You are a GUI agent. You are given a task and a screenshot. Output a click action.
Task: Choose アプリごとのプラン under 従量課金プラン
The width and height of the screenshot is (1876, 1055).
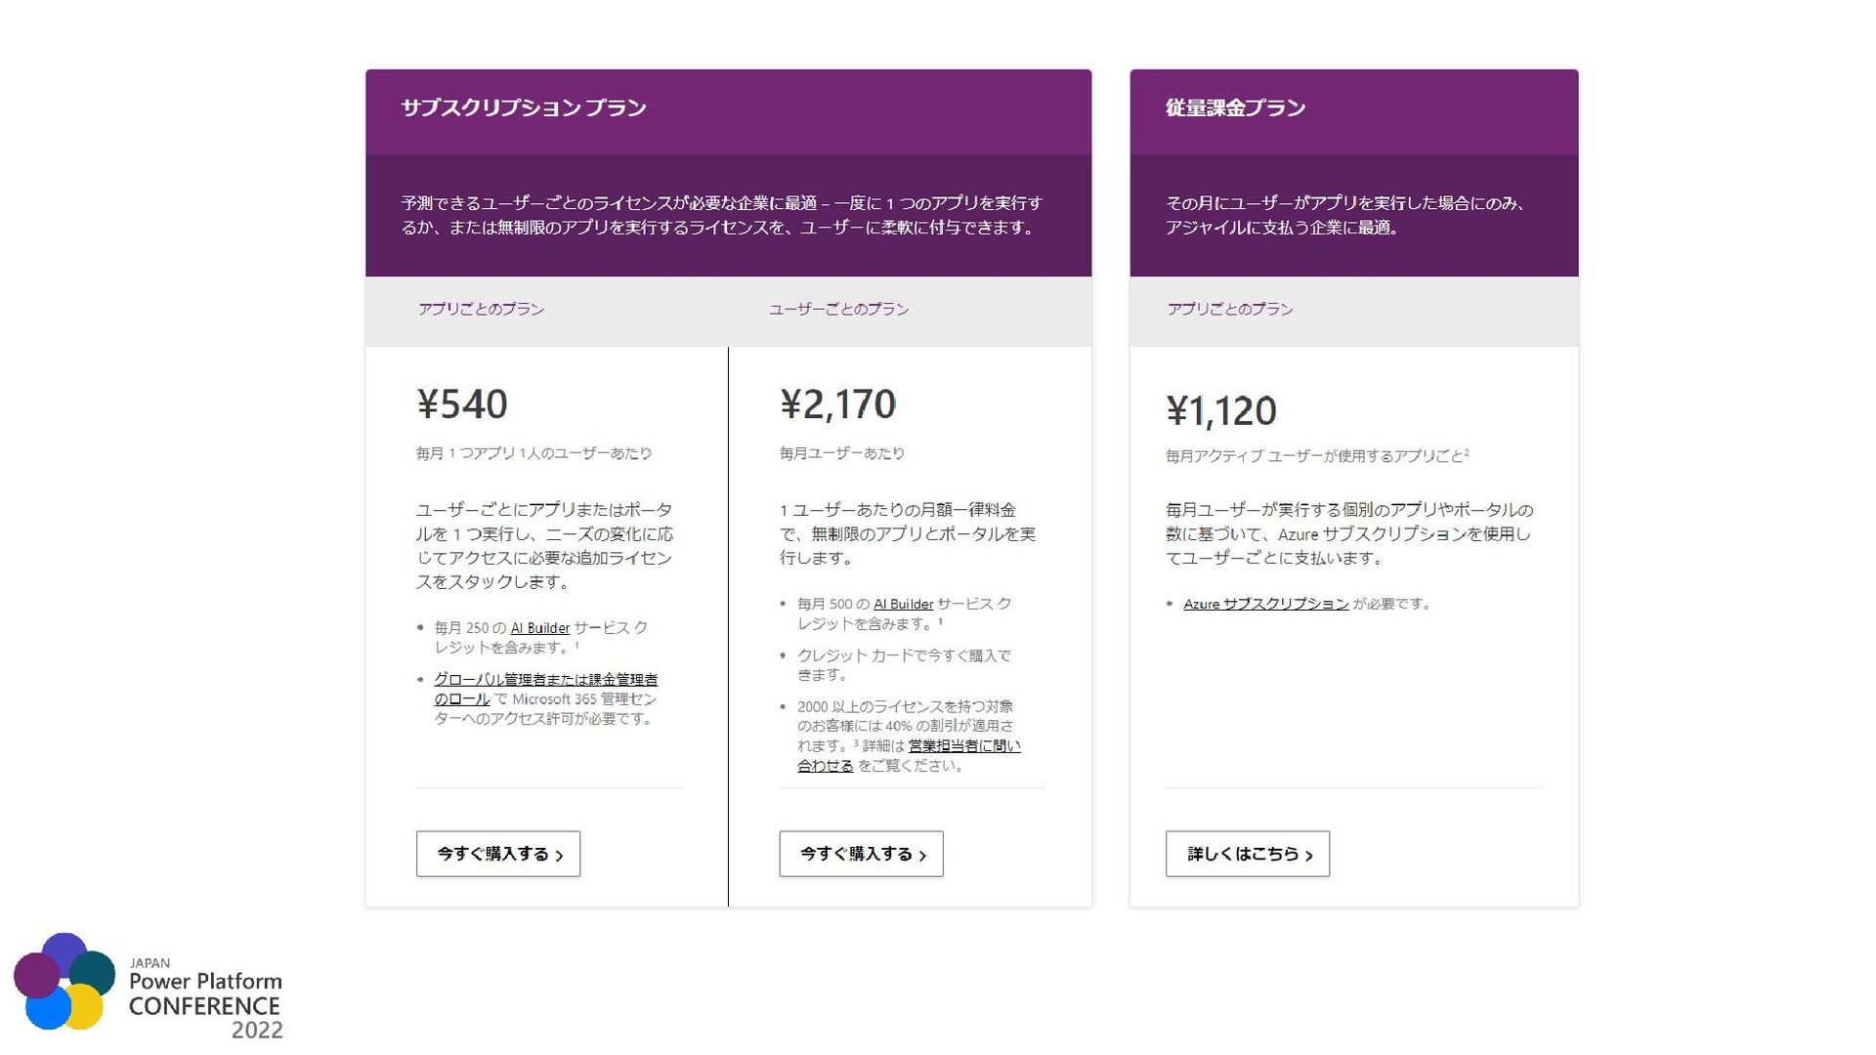click(1229, 310)
